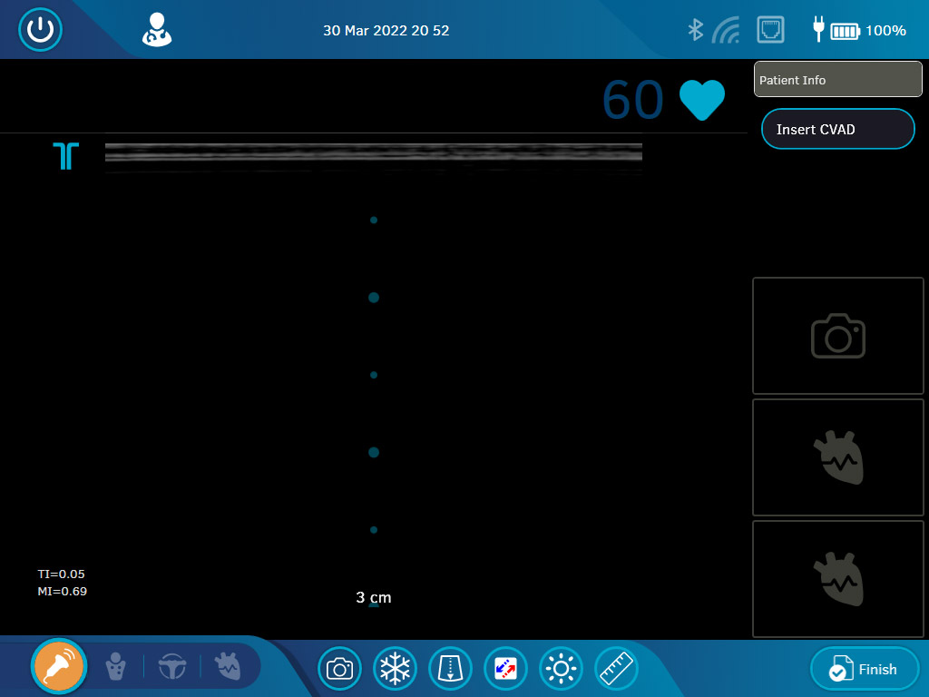929x697 pixels.
Task: Switch to ECG heart mode icon
Action: point(227,667)
